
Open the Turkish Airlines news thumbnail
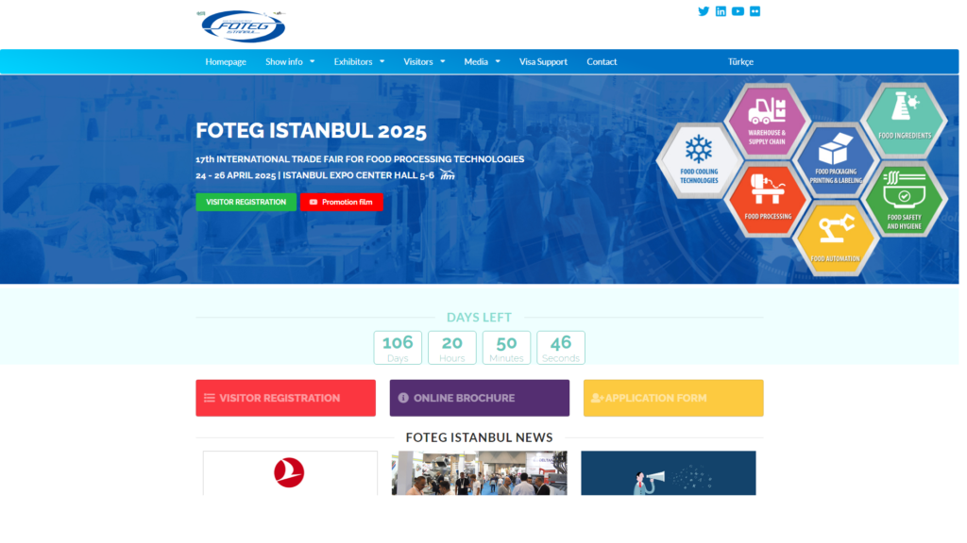click(290, 473)
